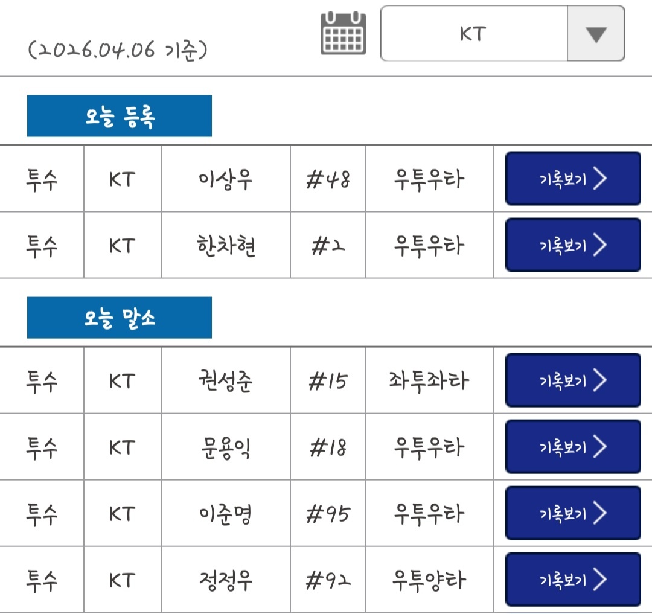Click player name 문용익 in 오늘 말소

pos(226,447)
